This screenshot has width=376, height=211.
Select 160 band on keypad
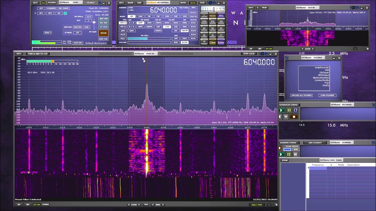221,21
